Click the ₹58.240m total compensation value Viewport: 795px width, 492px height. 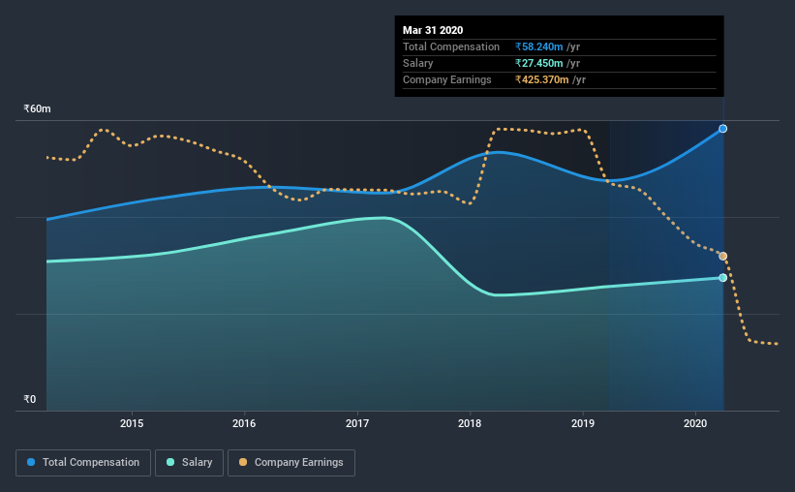coord(539,46)
